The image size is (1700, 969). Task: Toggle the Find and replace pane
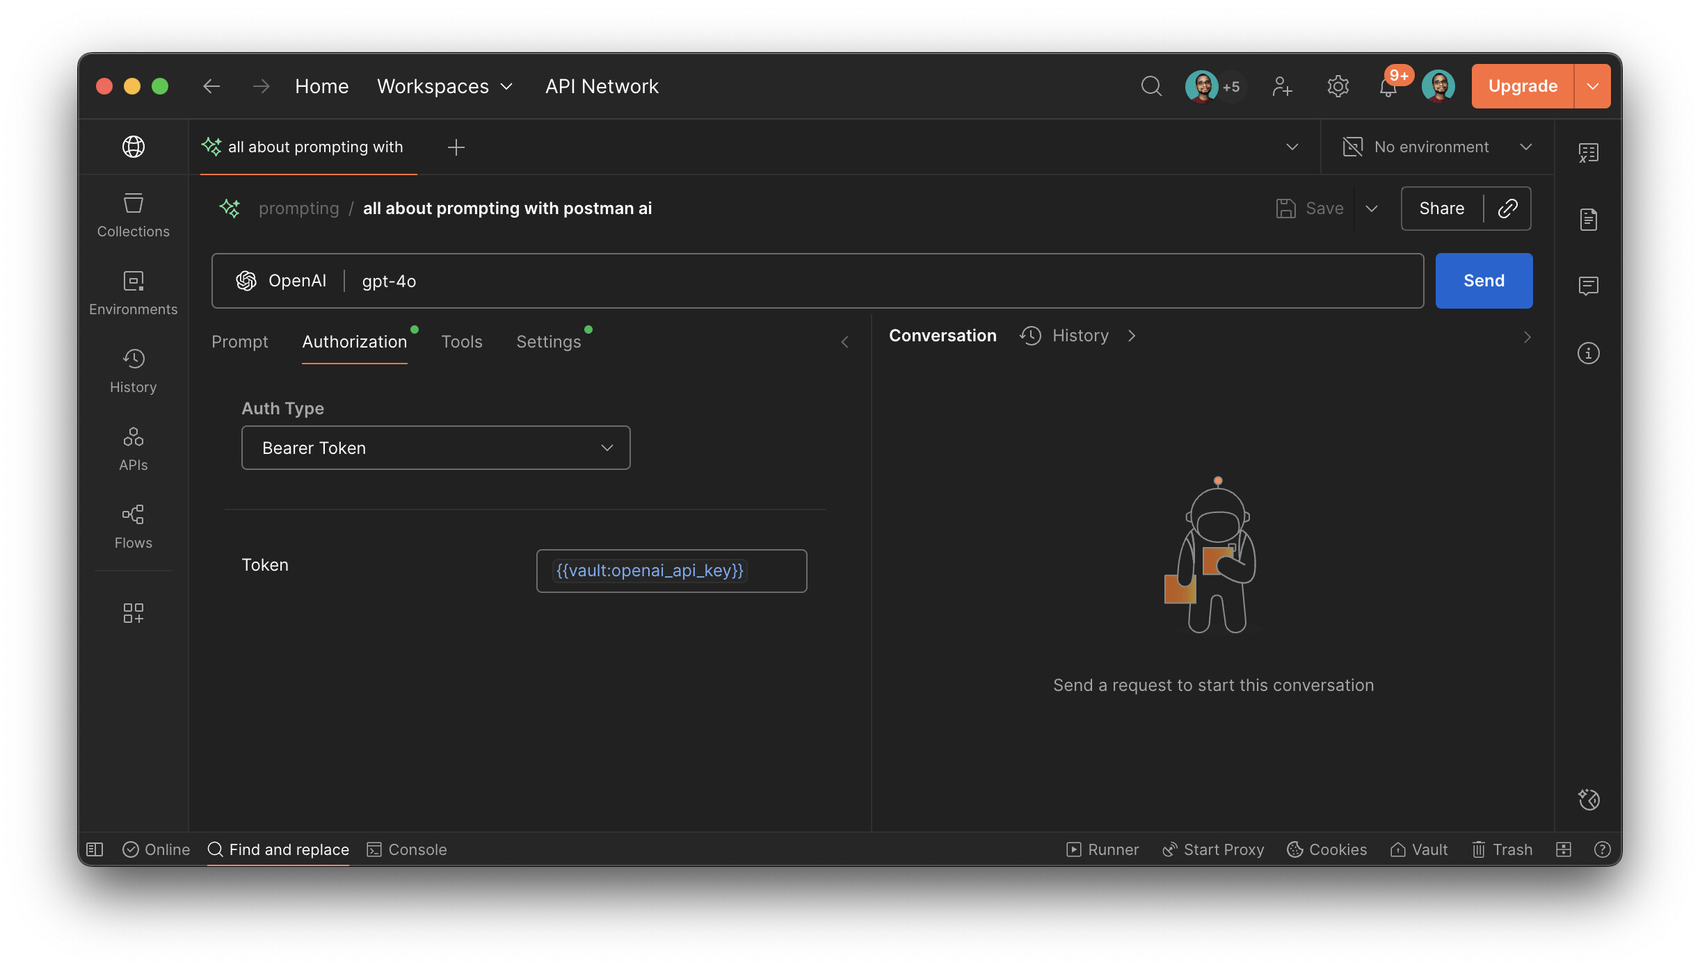click(x=278, y=849)
